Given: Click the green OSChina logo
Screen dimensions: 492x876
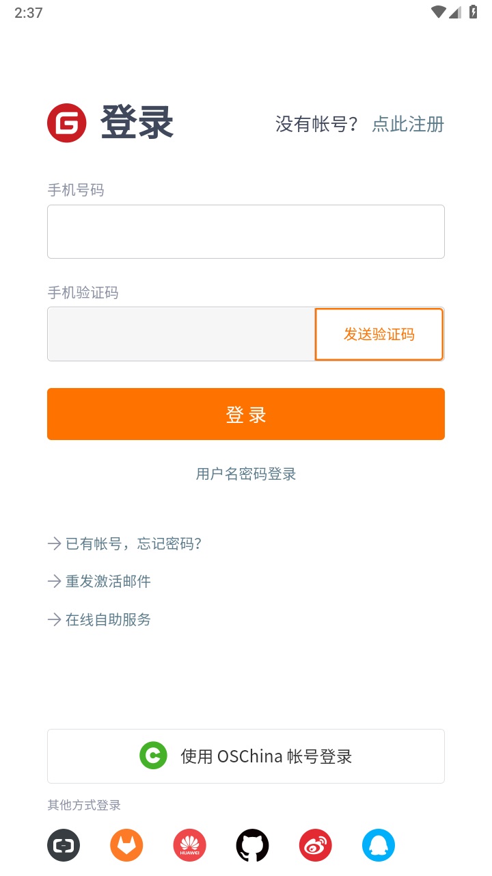Looking at the screenshot, I should 153,756.
